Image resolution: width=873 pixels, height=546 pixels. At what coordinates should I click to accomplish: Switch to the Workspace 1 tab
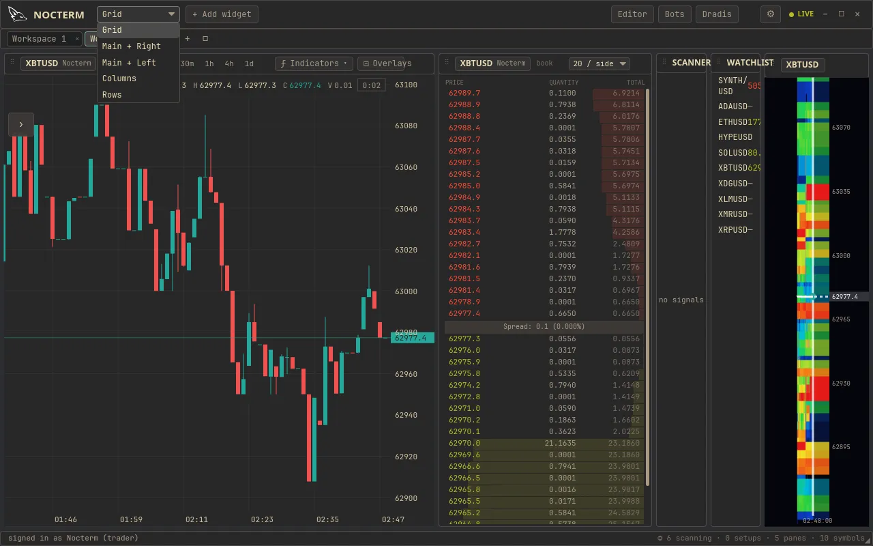(40, 39)
